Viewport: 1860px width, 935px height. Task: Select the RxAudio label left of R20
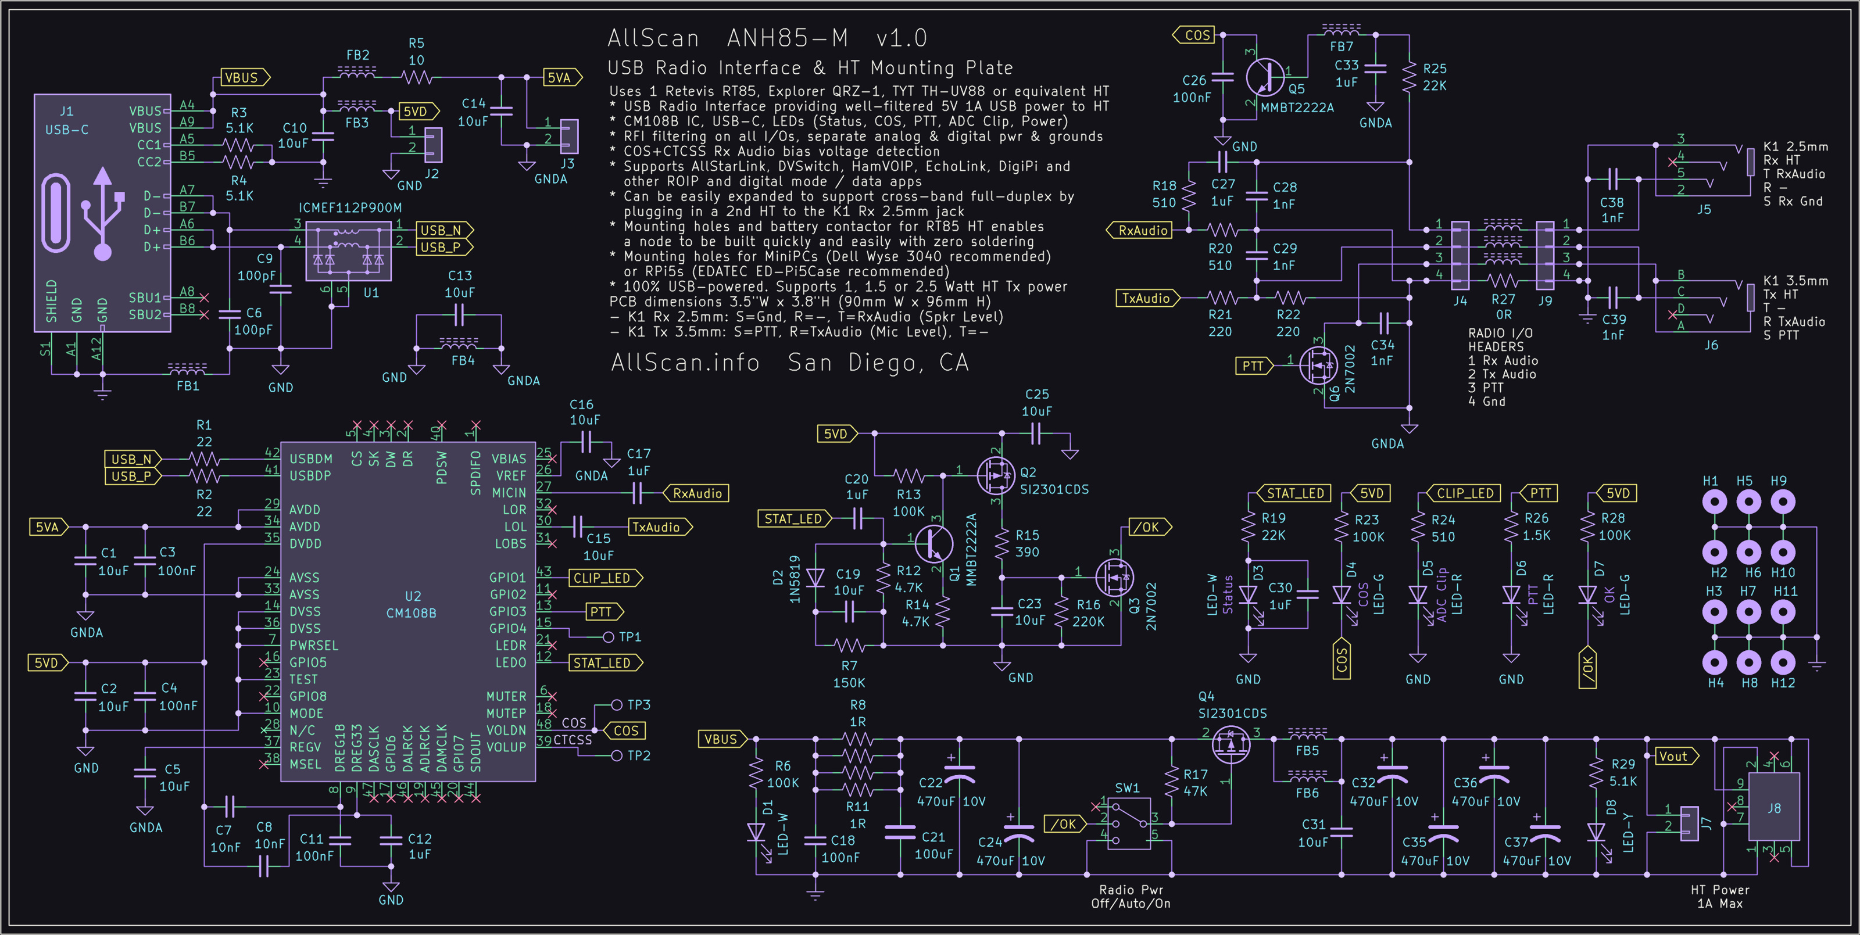1142,230
